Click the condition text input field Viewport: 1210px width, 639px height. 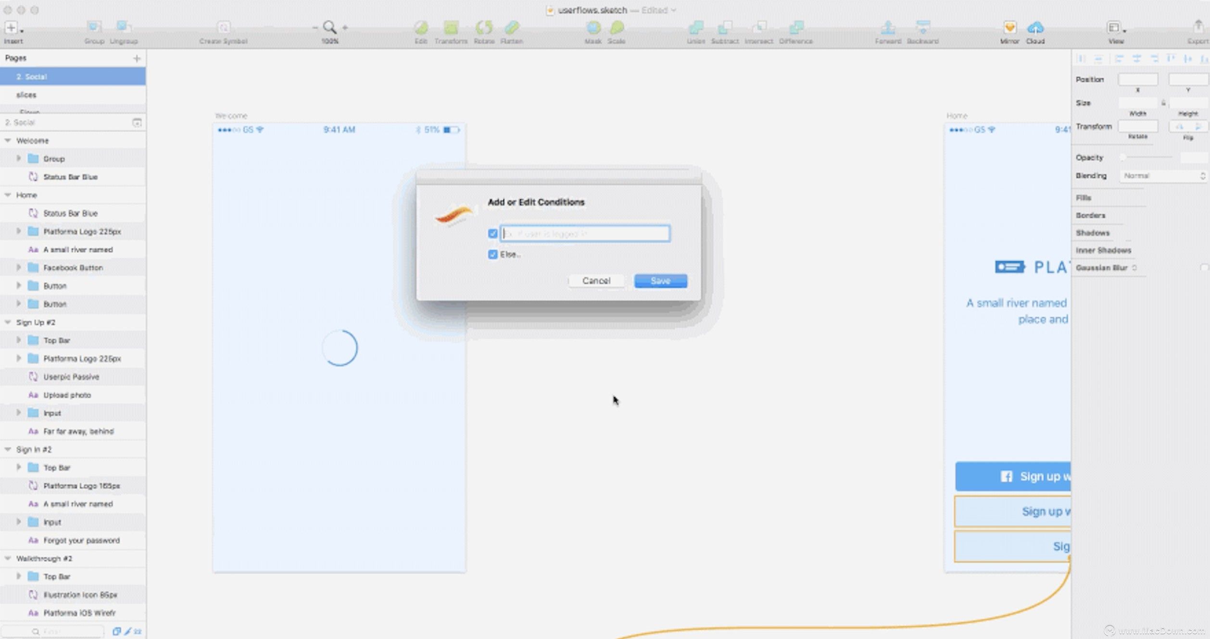(x=585, y=233)
